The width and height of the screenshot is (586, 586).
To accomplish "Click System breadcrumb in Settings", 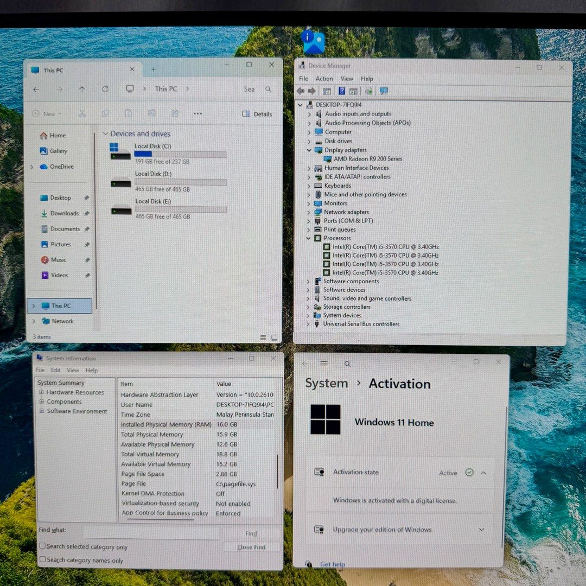I will pos(326,383).
